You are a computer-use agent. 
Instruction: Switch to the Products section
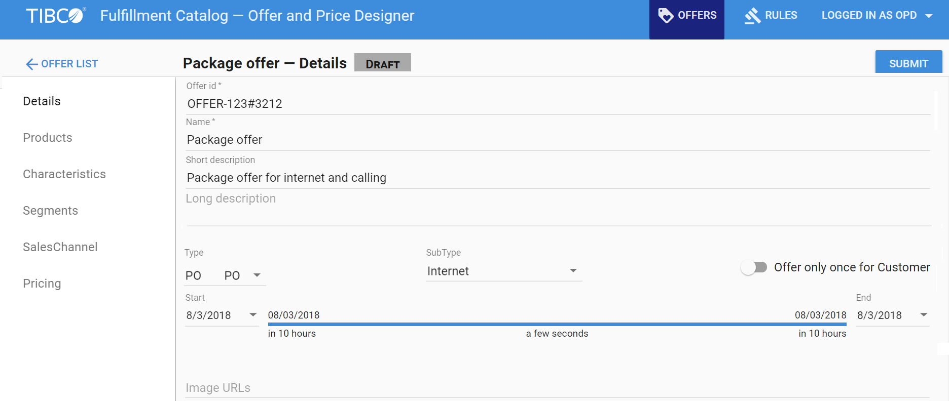48,138
